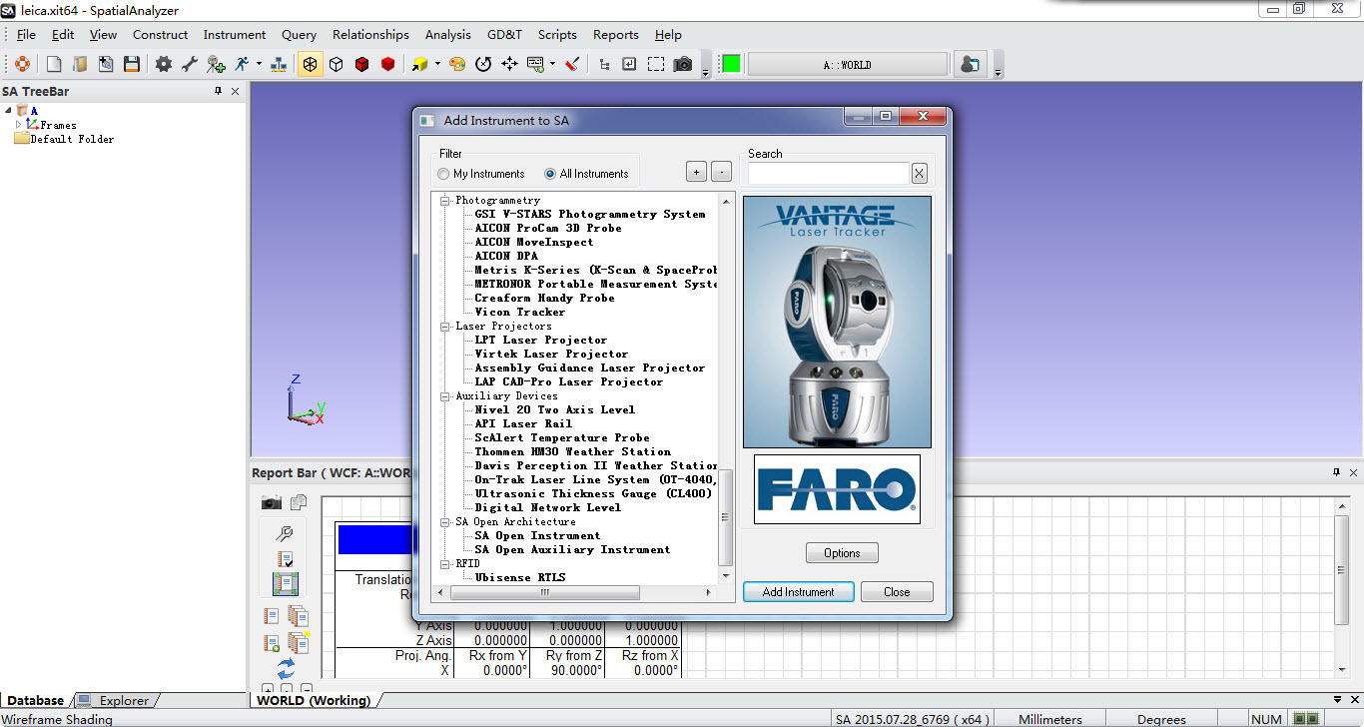Select the red solid cube render icon

click(361, 64)
